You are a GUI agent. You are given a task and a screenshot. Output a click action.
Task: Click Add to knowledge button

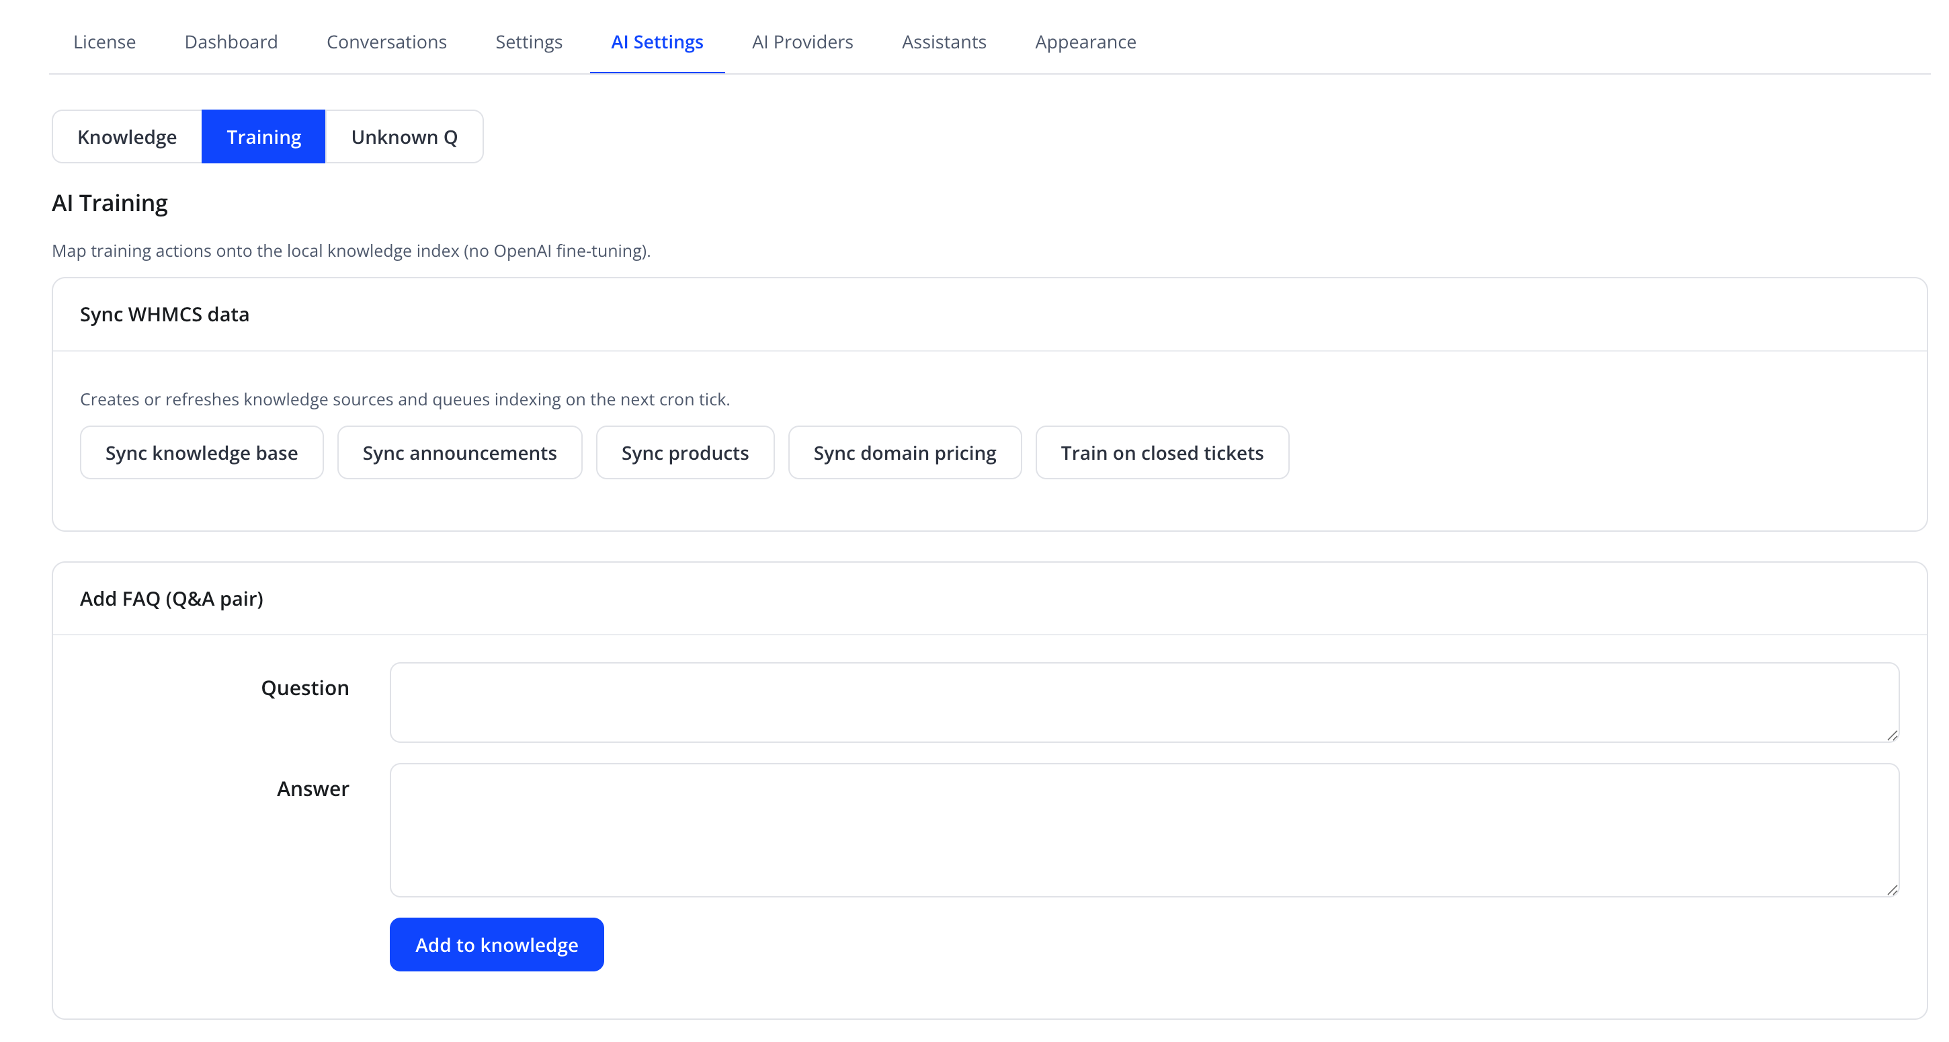point(497,945)
